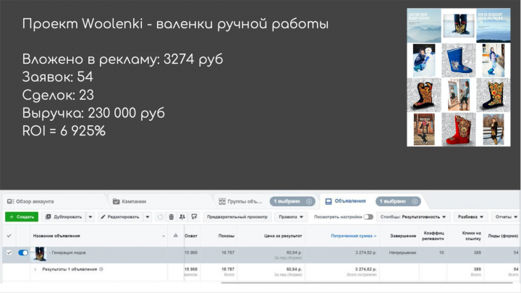Turn off the Генерация лидов ad toggle
Screen dimensions: 521x293
click(23, 252)
